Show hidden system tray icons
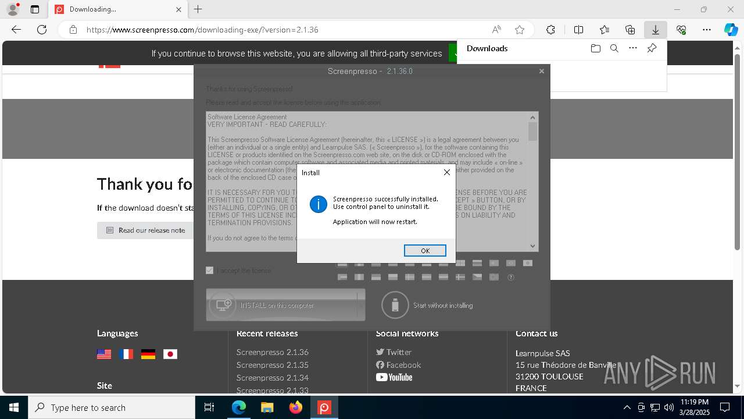The width and height of the screenshot is (744, 419). click(627, 407)
